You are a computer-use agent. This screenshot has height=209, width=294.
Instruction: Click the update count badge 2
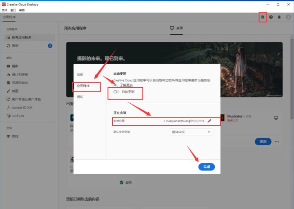pos(50,46)
